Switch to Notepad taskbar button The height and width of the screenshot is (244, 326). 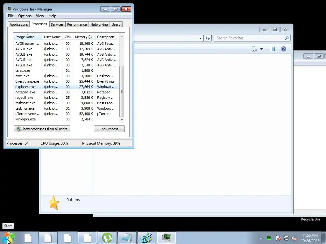(127, 238)
